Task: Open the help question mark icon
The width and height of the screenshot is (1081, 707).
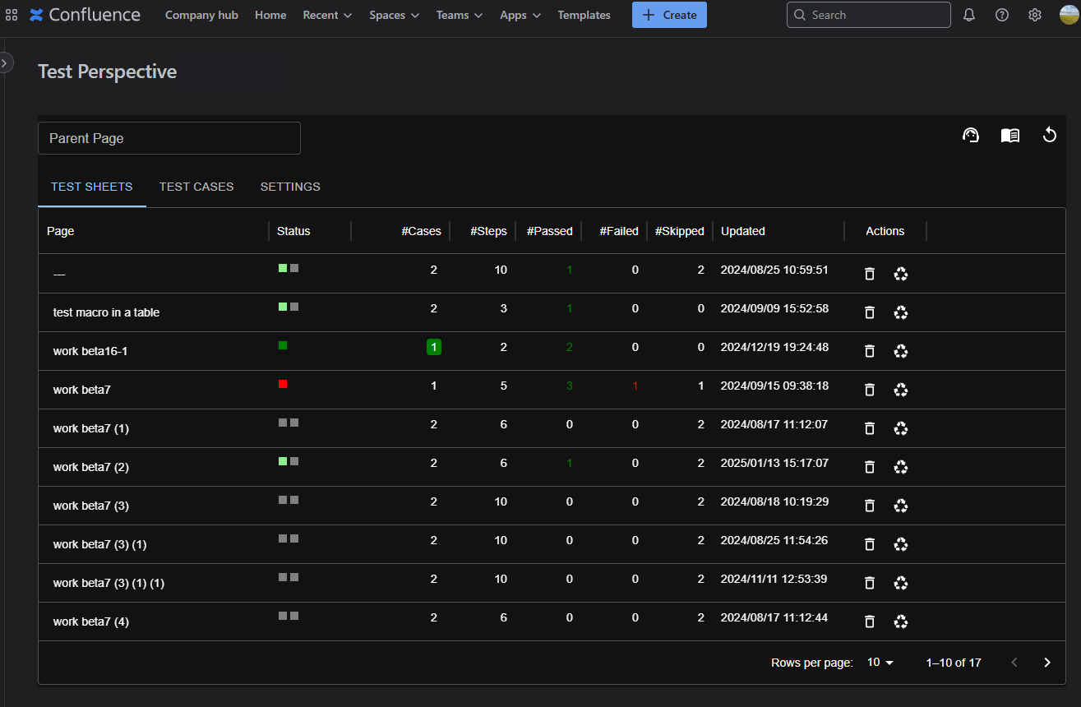Action: [x=1002, y=15]
